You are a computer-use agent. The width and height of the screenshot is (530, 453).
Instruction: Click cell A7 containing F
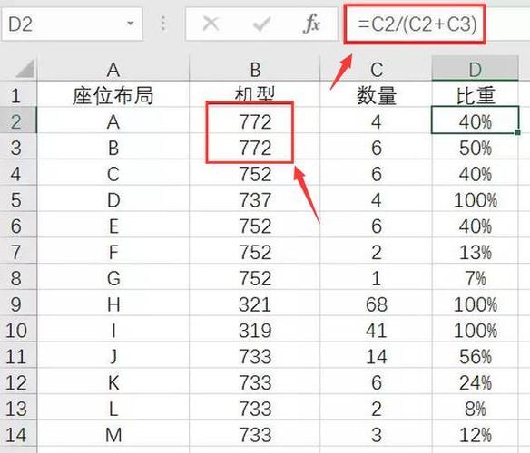coord(113,250)
